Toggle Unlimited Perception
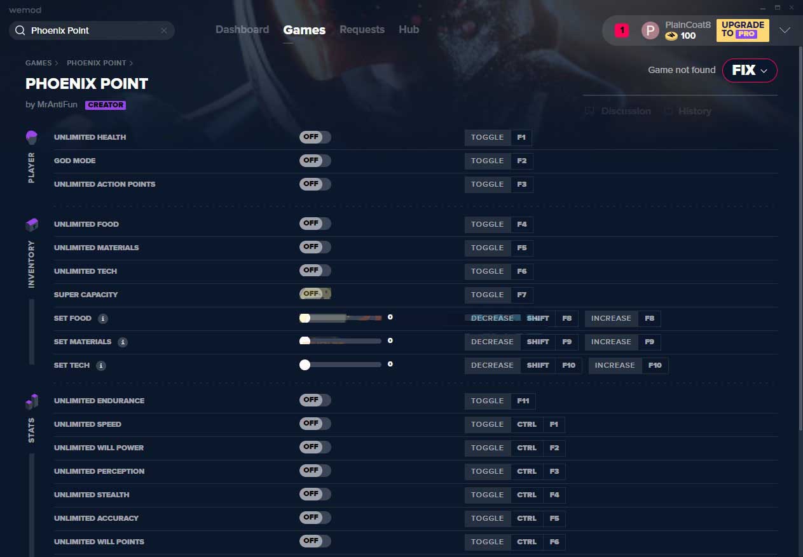The image size is (803, 557). (315, 471)
